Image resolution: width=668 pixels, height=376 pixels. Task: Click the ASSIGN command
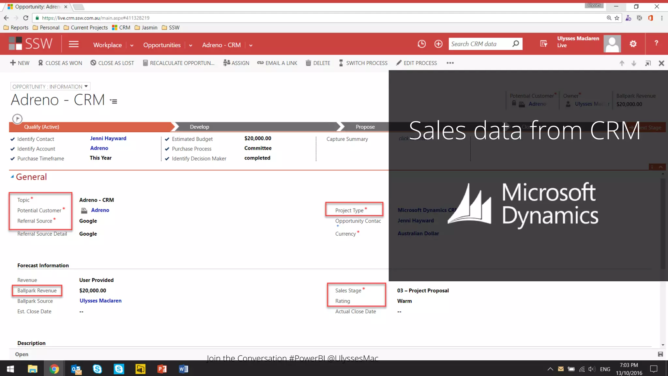[x=236, y=63]
